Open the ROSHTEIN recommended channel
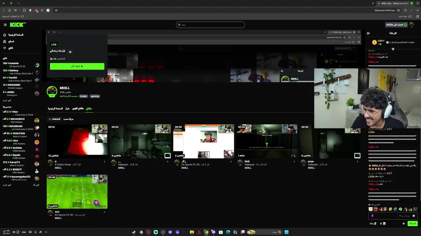Image resolution: width=421 pixels, height=236 pixels. click(21, 135)
